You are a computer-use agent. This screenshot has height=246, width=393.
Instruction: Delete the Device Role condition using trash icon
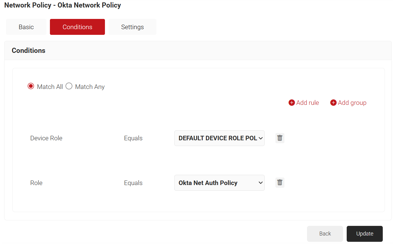[280, 138]
